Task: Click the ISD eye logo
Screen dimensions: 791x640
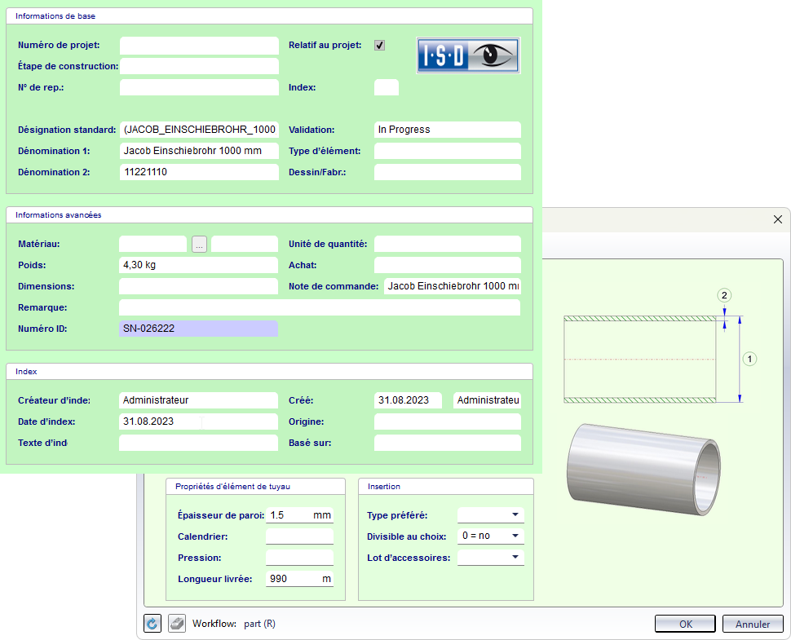Action: click(468, 55)
